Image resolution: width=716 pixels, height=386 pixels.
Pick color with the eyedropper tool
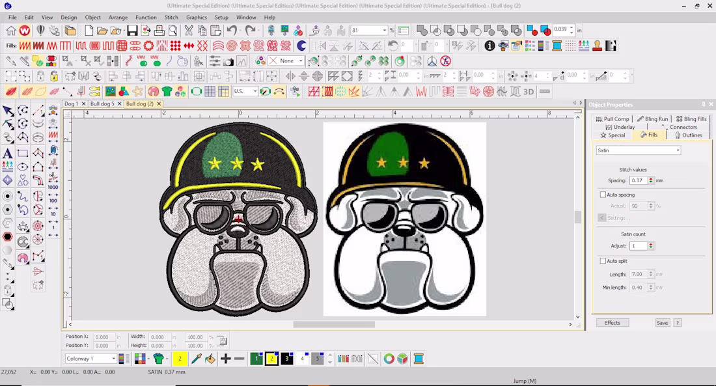tap(197, 359)
